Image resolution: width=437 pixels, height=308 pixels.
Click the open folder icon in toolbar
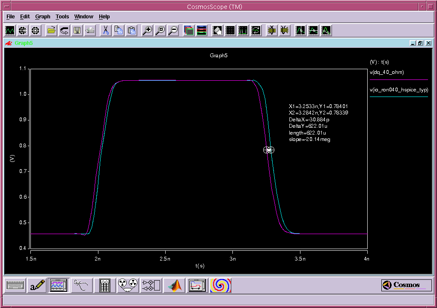tap(51, 30)
